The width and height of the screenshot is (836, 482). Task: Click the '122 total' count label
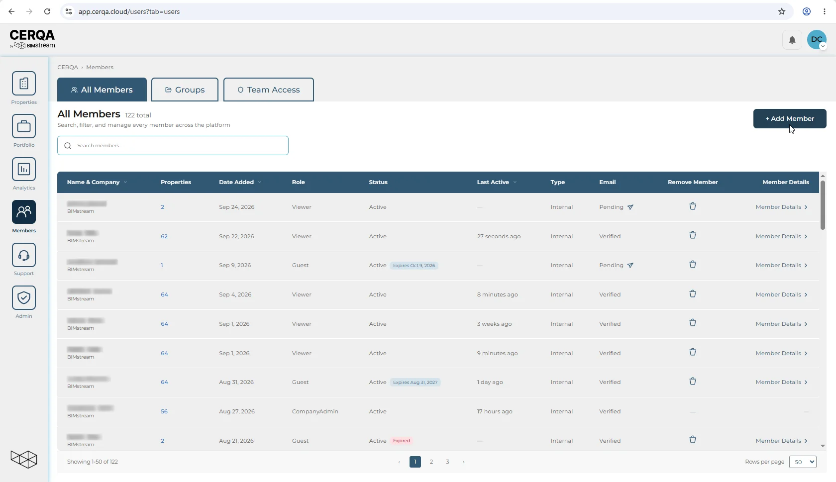pyautogui.click(x=138, y=115)
